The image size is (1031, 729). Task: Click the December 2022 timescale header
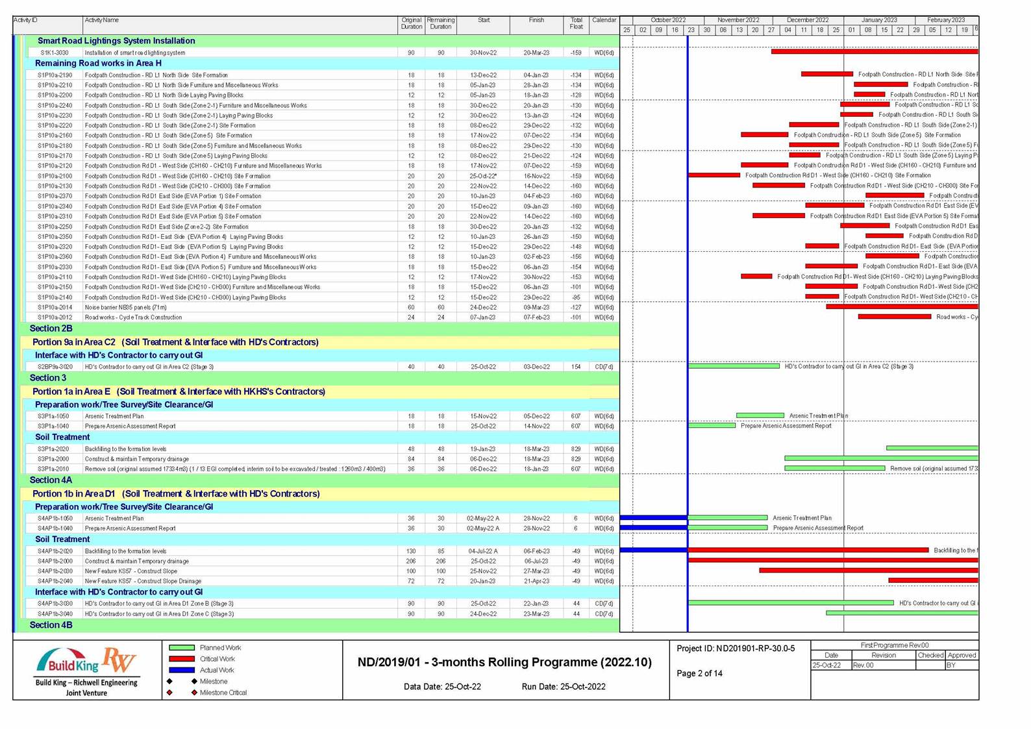click(x=808, y=20)
